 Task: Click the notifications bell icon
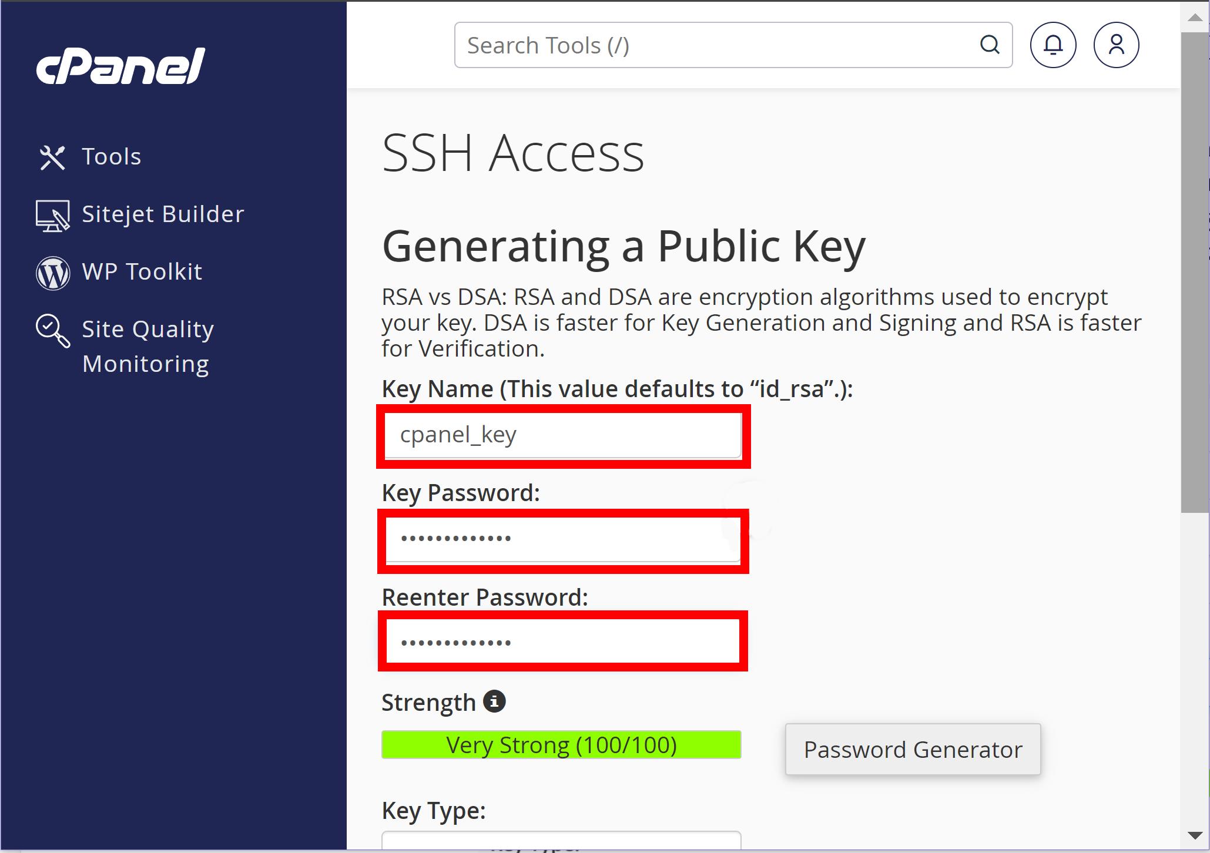(x=1053, y=44)
